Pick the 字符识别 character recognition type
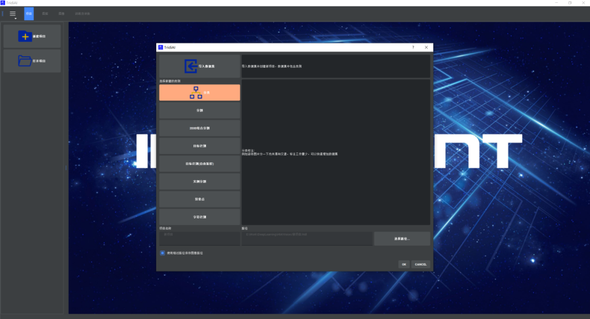 [x=199, y=217]
